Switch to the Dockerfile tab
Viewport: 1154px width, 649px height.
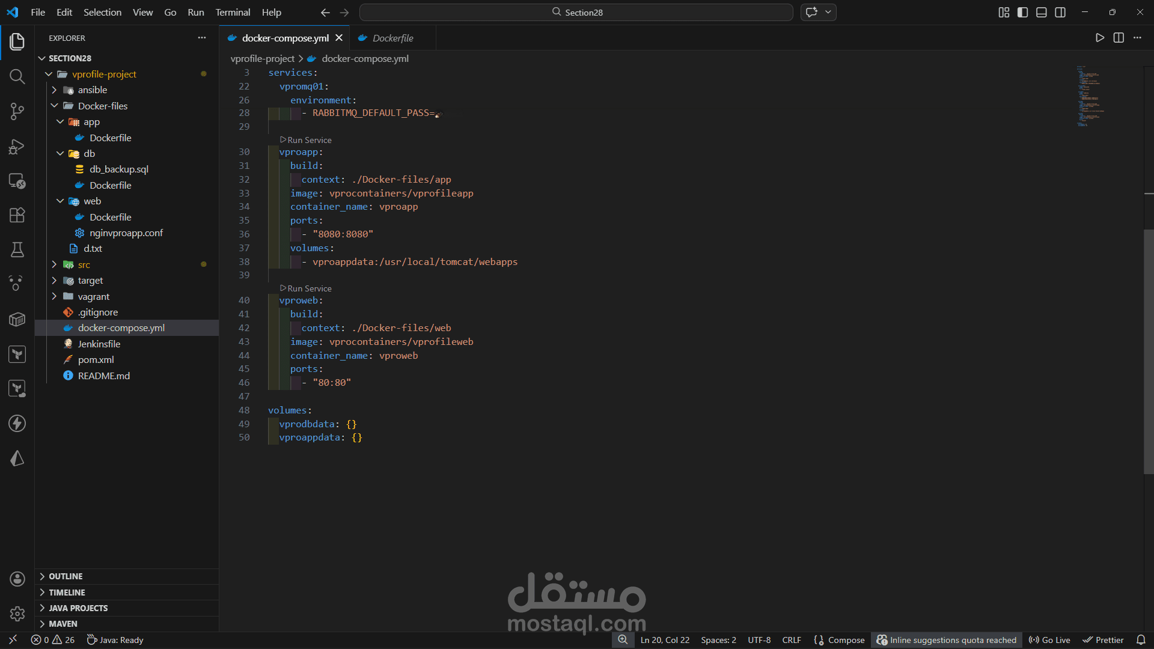(x=392, y=38)
